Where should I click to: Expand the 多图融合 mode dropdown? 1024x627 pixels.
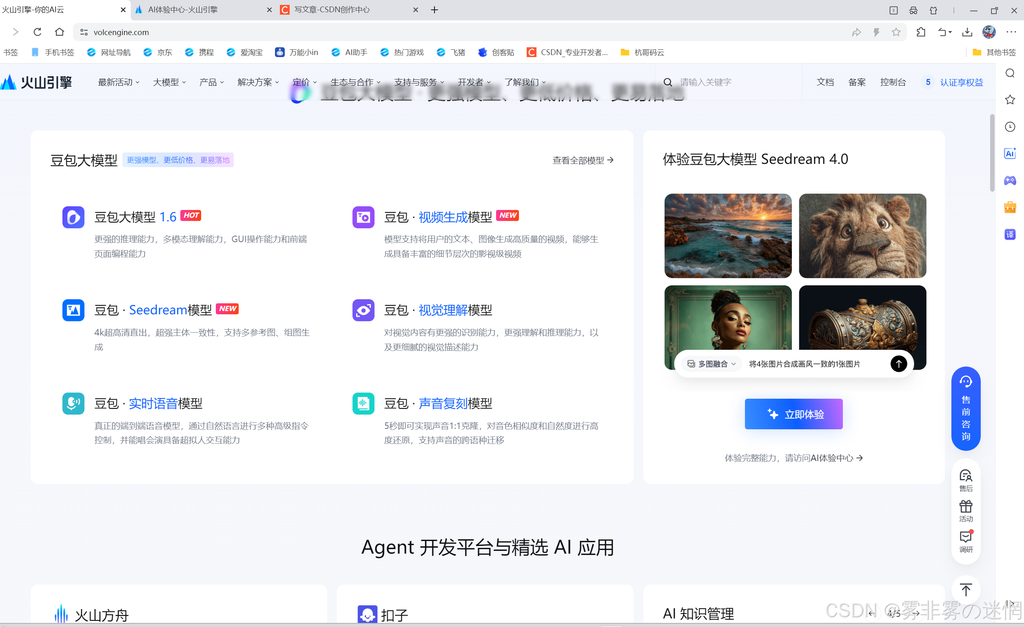coord(711,364)
